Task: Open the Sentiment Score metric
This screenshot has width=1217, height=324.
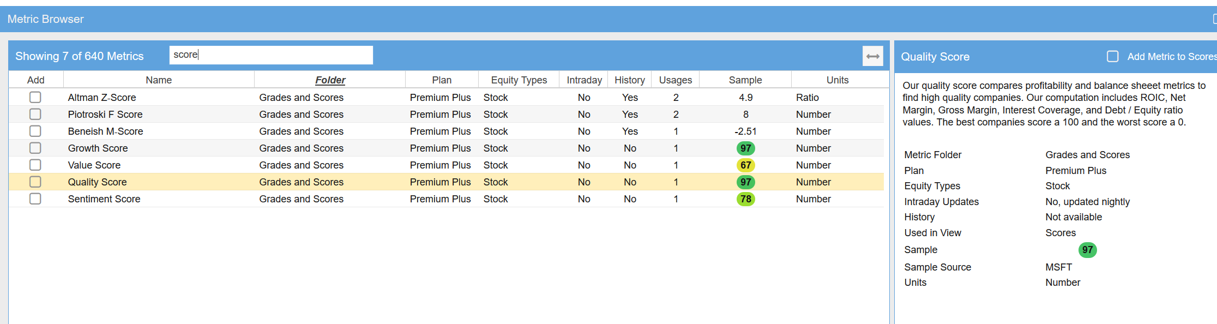Action: pyautogui.click(x=104, y=199)
